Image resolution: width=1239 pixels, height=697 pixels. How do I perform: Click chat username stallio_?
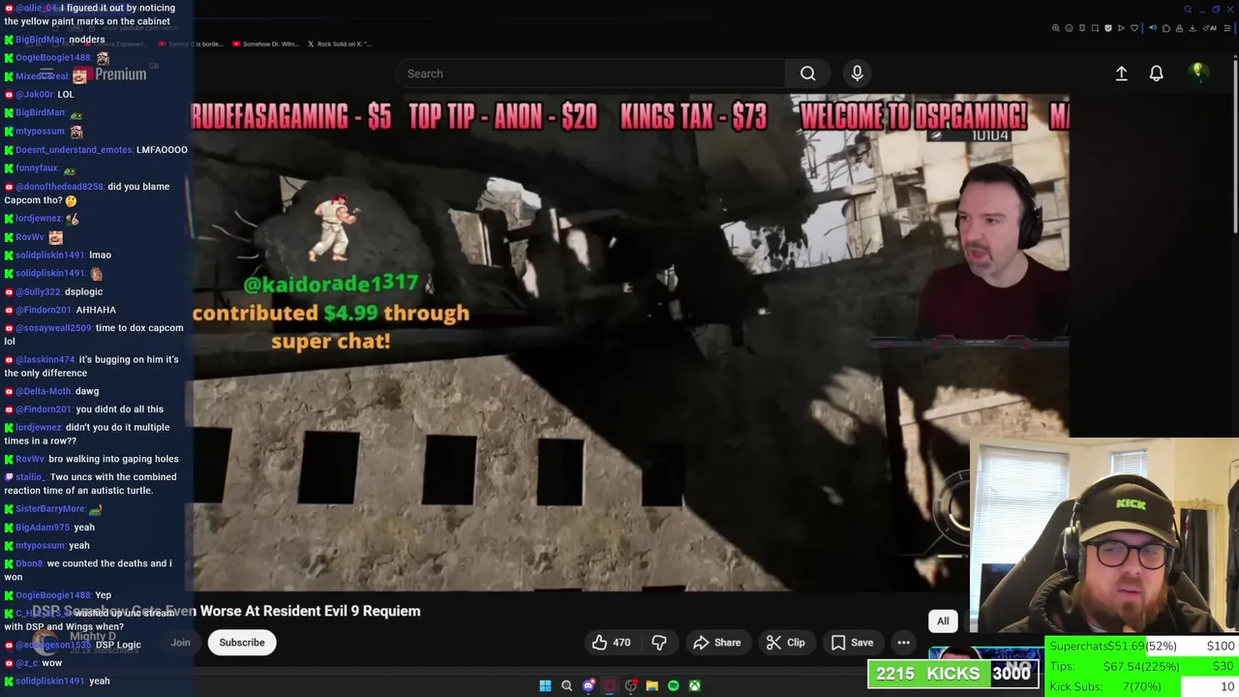[x=29, y=477]
